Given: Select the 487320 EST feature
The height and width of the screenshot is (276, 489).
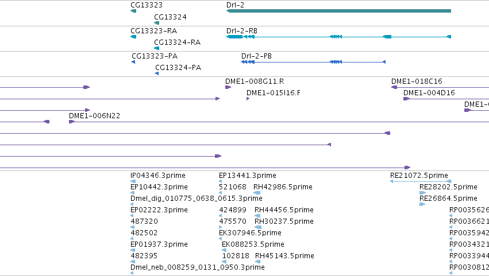Looking at the screenshot, I should [144, 221].
